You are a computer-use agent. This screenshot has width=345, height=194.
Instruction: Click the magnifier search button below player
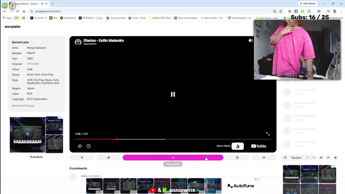tap(82, 158)
